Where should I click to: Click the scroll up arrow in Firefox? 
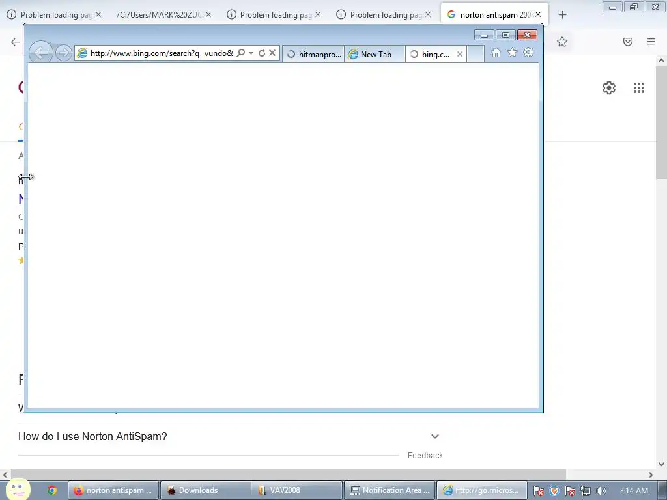tap(661, 61)
